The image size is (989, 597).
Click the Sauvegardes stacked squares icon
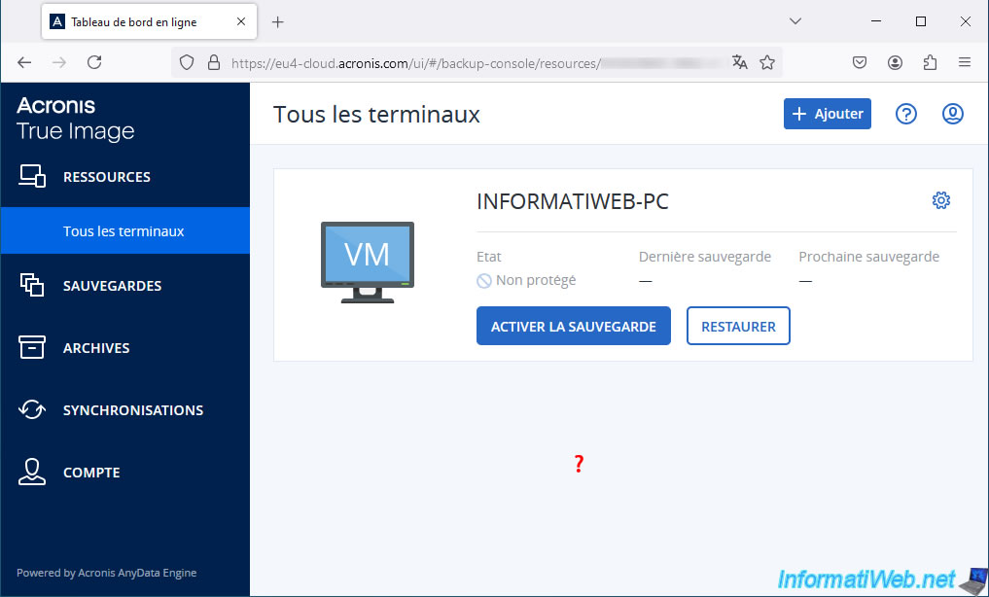point(32,285)
